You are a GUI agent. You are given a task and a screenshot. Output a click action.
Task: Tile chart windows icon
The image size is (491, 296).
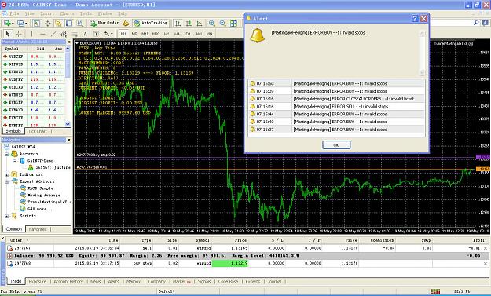pos(233,23)
